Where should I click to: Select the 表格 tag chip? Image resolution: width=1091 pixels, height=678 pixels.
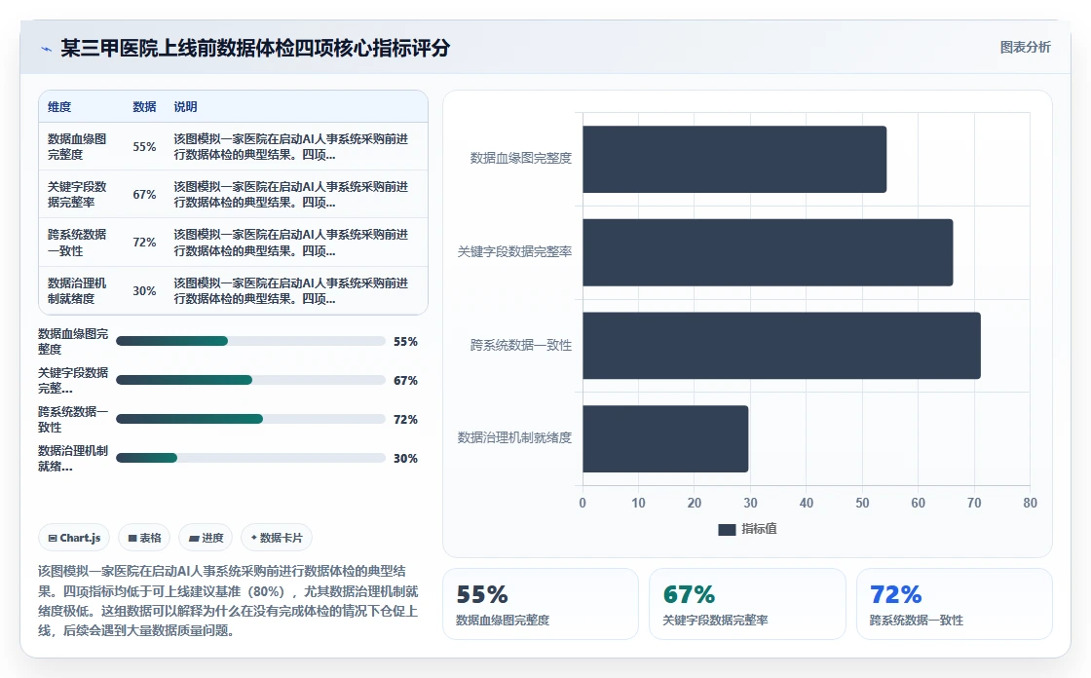coord(144,538)
